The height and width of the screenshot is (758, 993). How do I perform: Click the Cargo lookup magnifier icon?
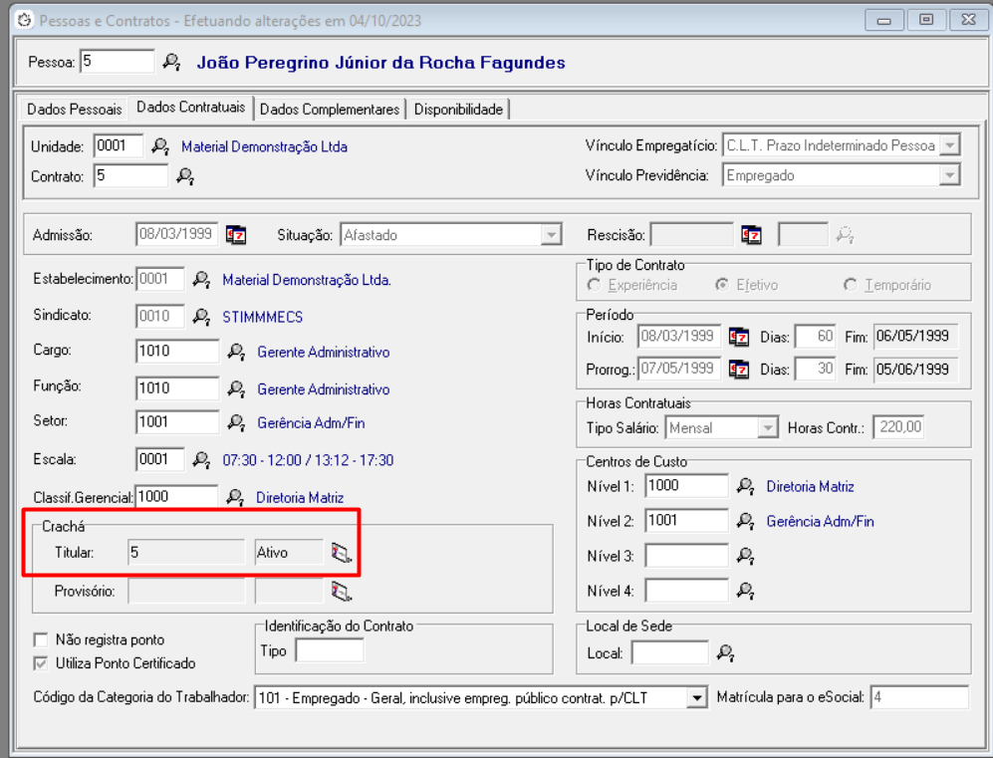pos(236,352)
